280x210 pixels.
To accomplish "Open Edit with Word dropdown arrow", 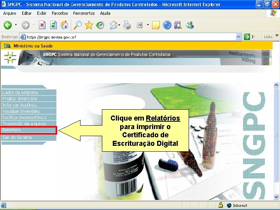I will click(148, 24).
